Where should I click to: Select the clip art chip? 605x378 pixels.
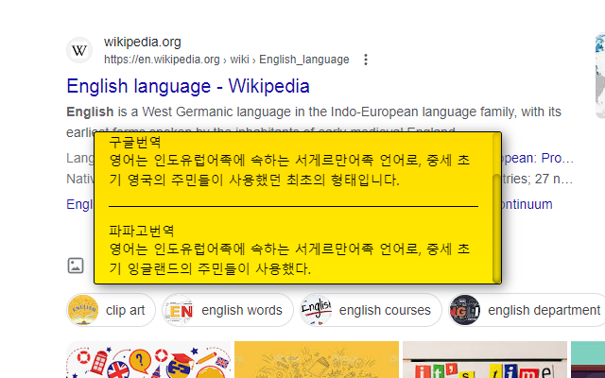coord(112,310)
